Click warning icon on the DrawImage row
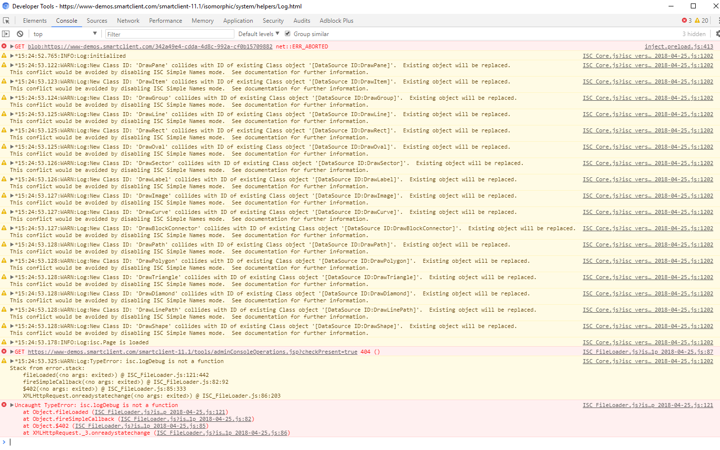The width and height of the screenshot is (720, 450). [x=4, y=196]
